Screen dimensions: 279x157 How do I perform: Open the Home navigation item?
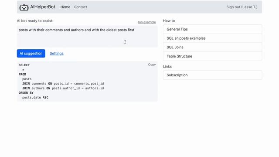65,7
